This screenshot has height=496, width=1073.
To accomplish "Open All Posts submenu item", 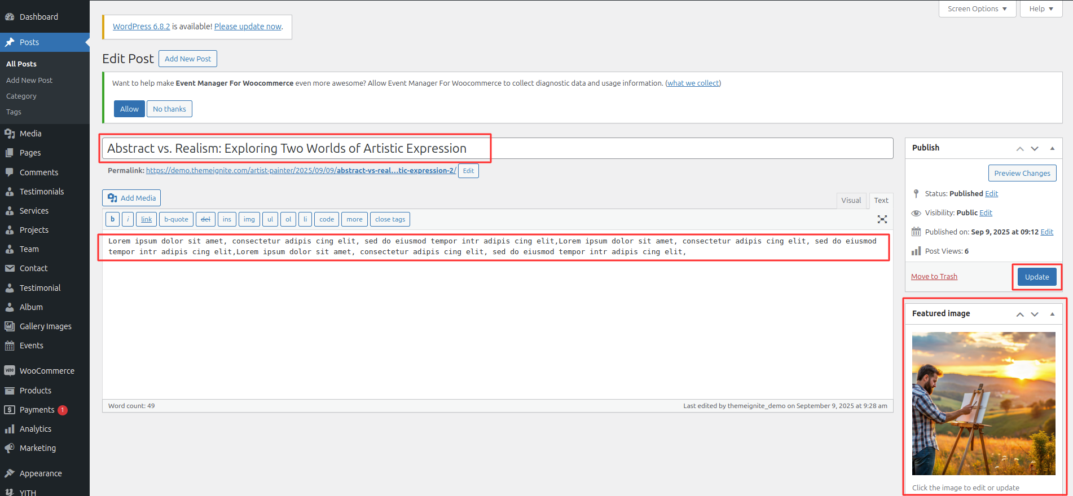I will tap(21, 64).
